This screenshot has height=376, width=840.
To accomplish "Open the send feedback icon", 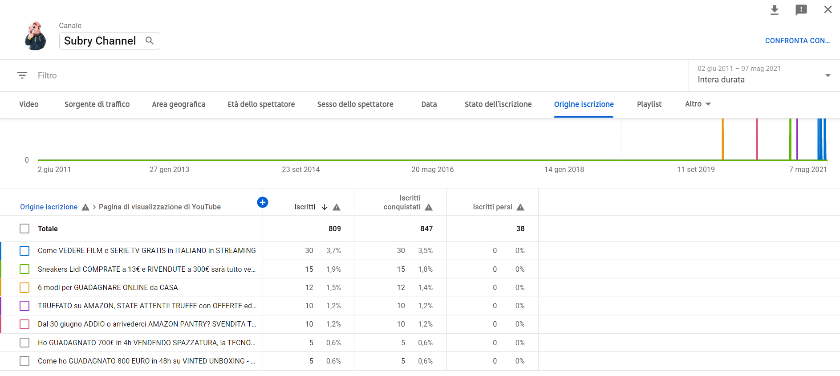I will pos(801,10).
